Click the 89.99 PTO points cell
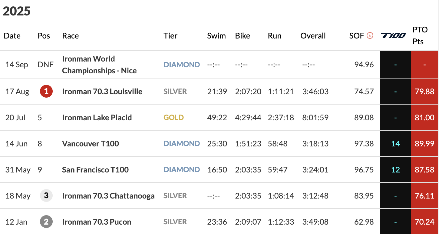The image size is (439, 234). coord(424,144)
